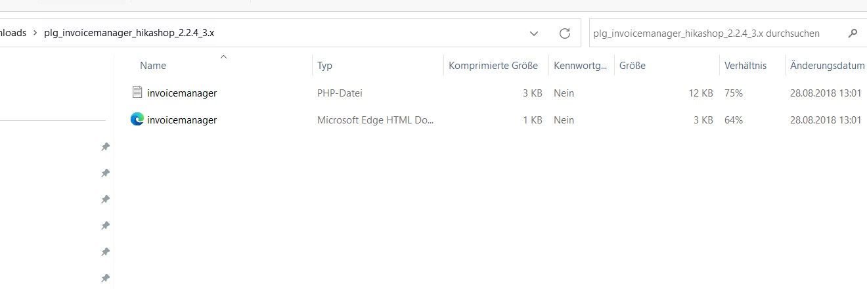
Task: Refresh the folder using the address bar button
Action: (x=564, y=33)
